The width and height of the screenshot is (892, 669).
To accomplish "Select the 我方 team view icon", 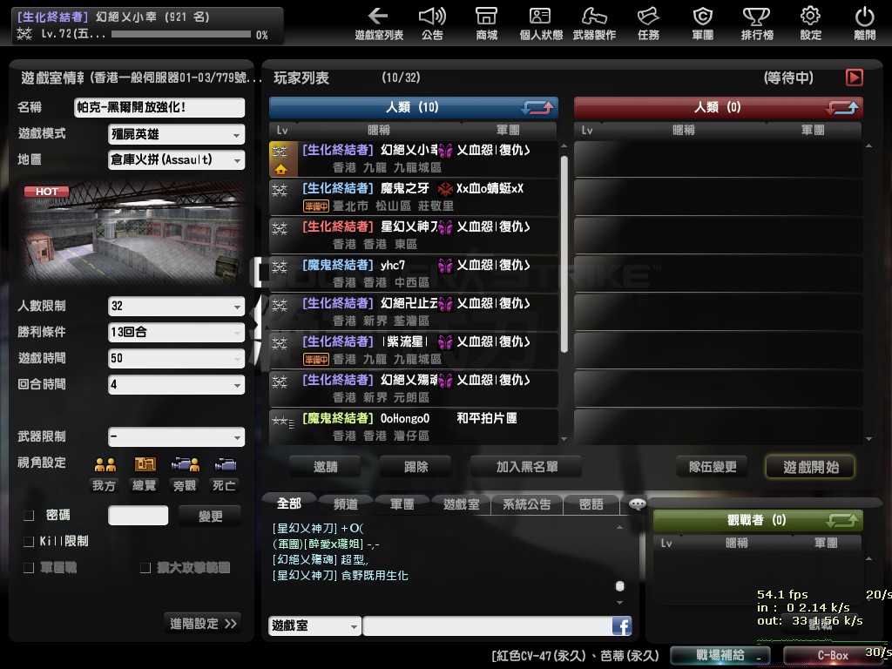I will [x=105, y=465].
